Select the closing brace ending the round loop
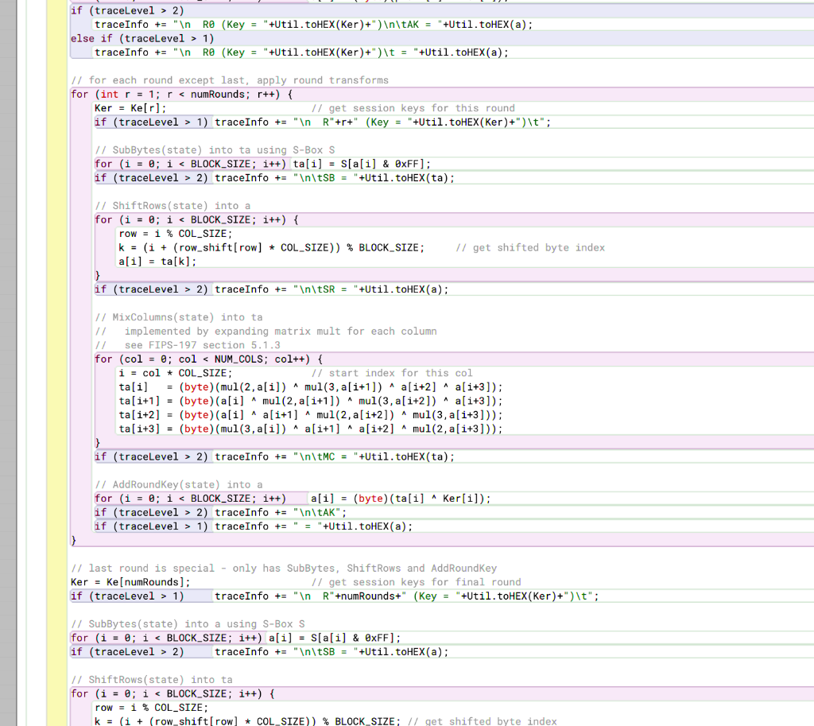814x726 pixels. pos(72,540)
